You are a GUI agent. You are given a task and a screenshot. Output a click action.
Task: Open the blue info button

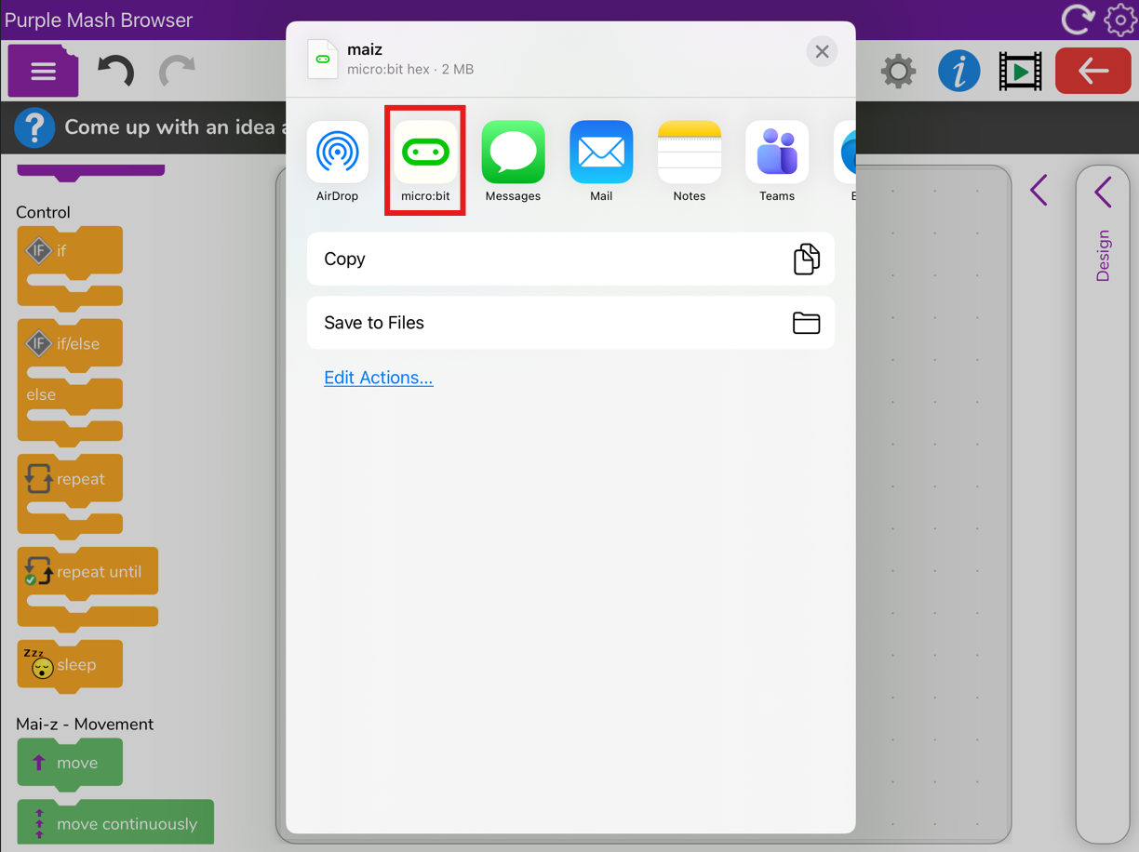[x=959, y=72]
